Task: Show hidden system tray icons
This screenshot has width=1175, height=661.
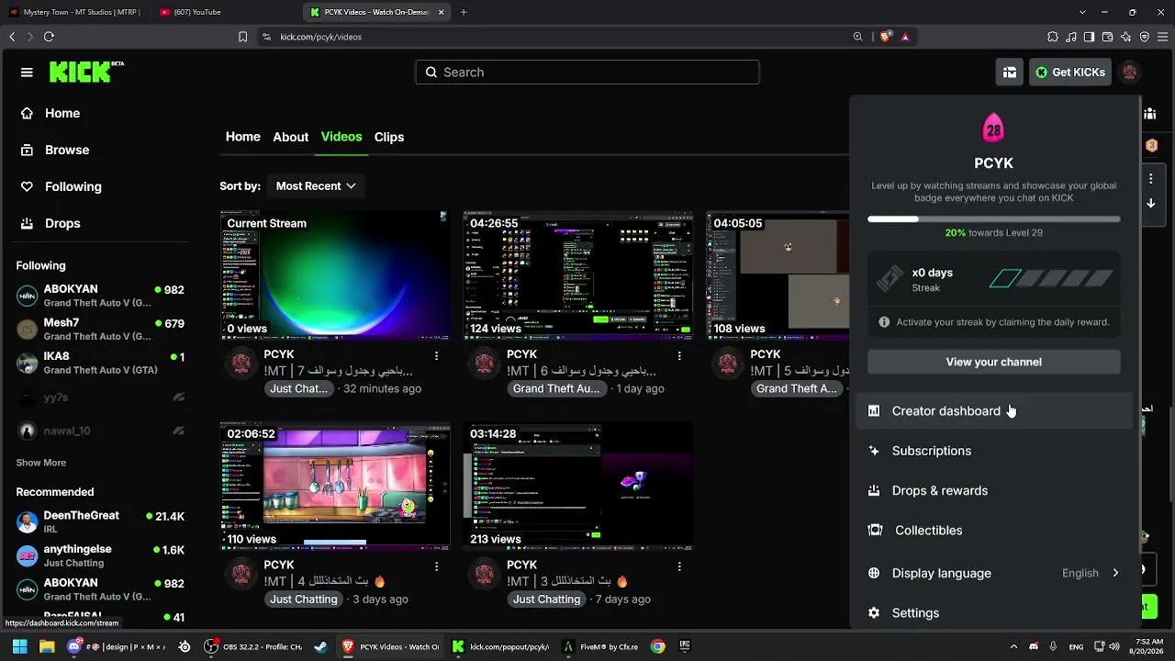Action: click(1013, 646)
